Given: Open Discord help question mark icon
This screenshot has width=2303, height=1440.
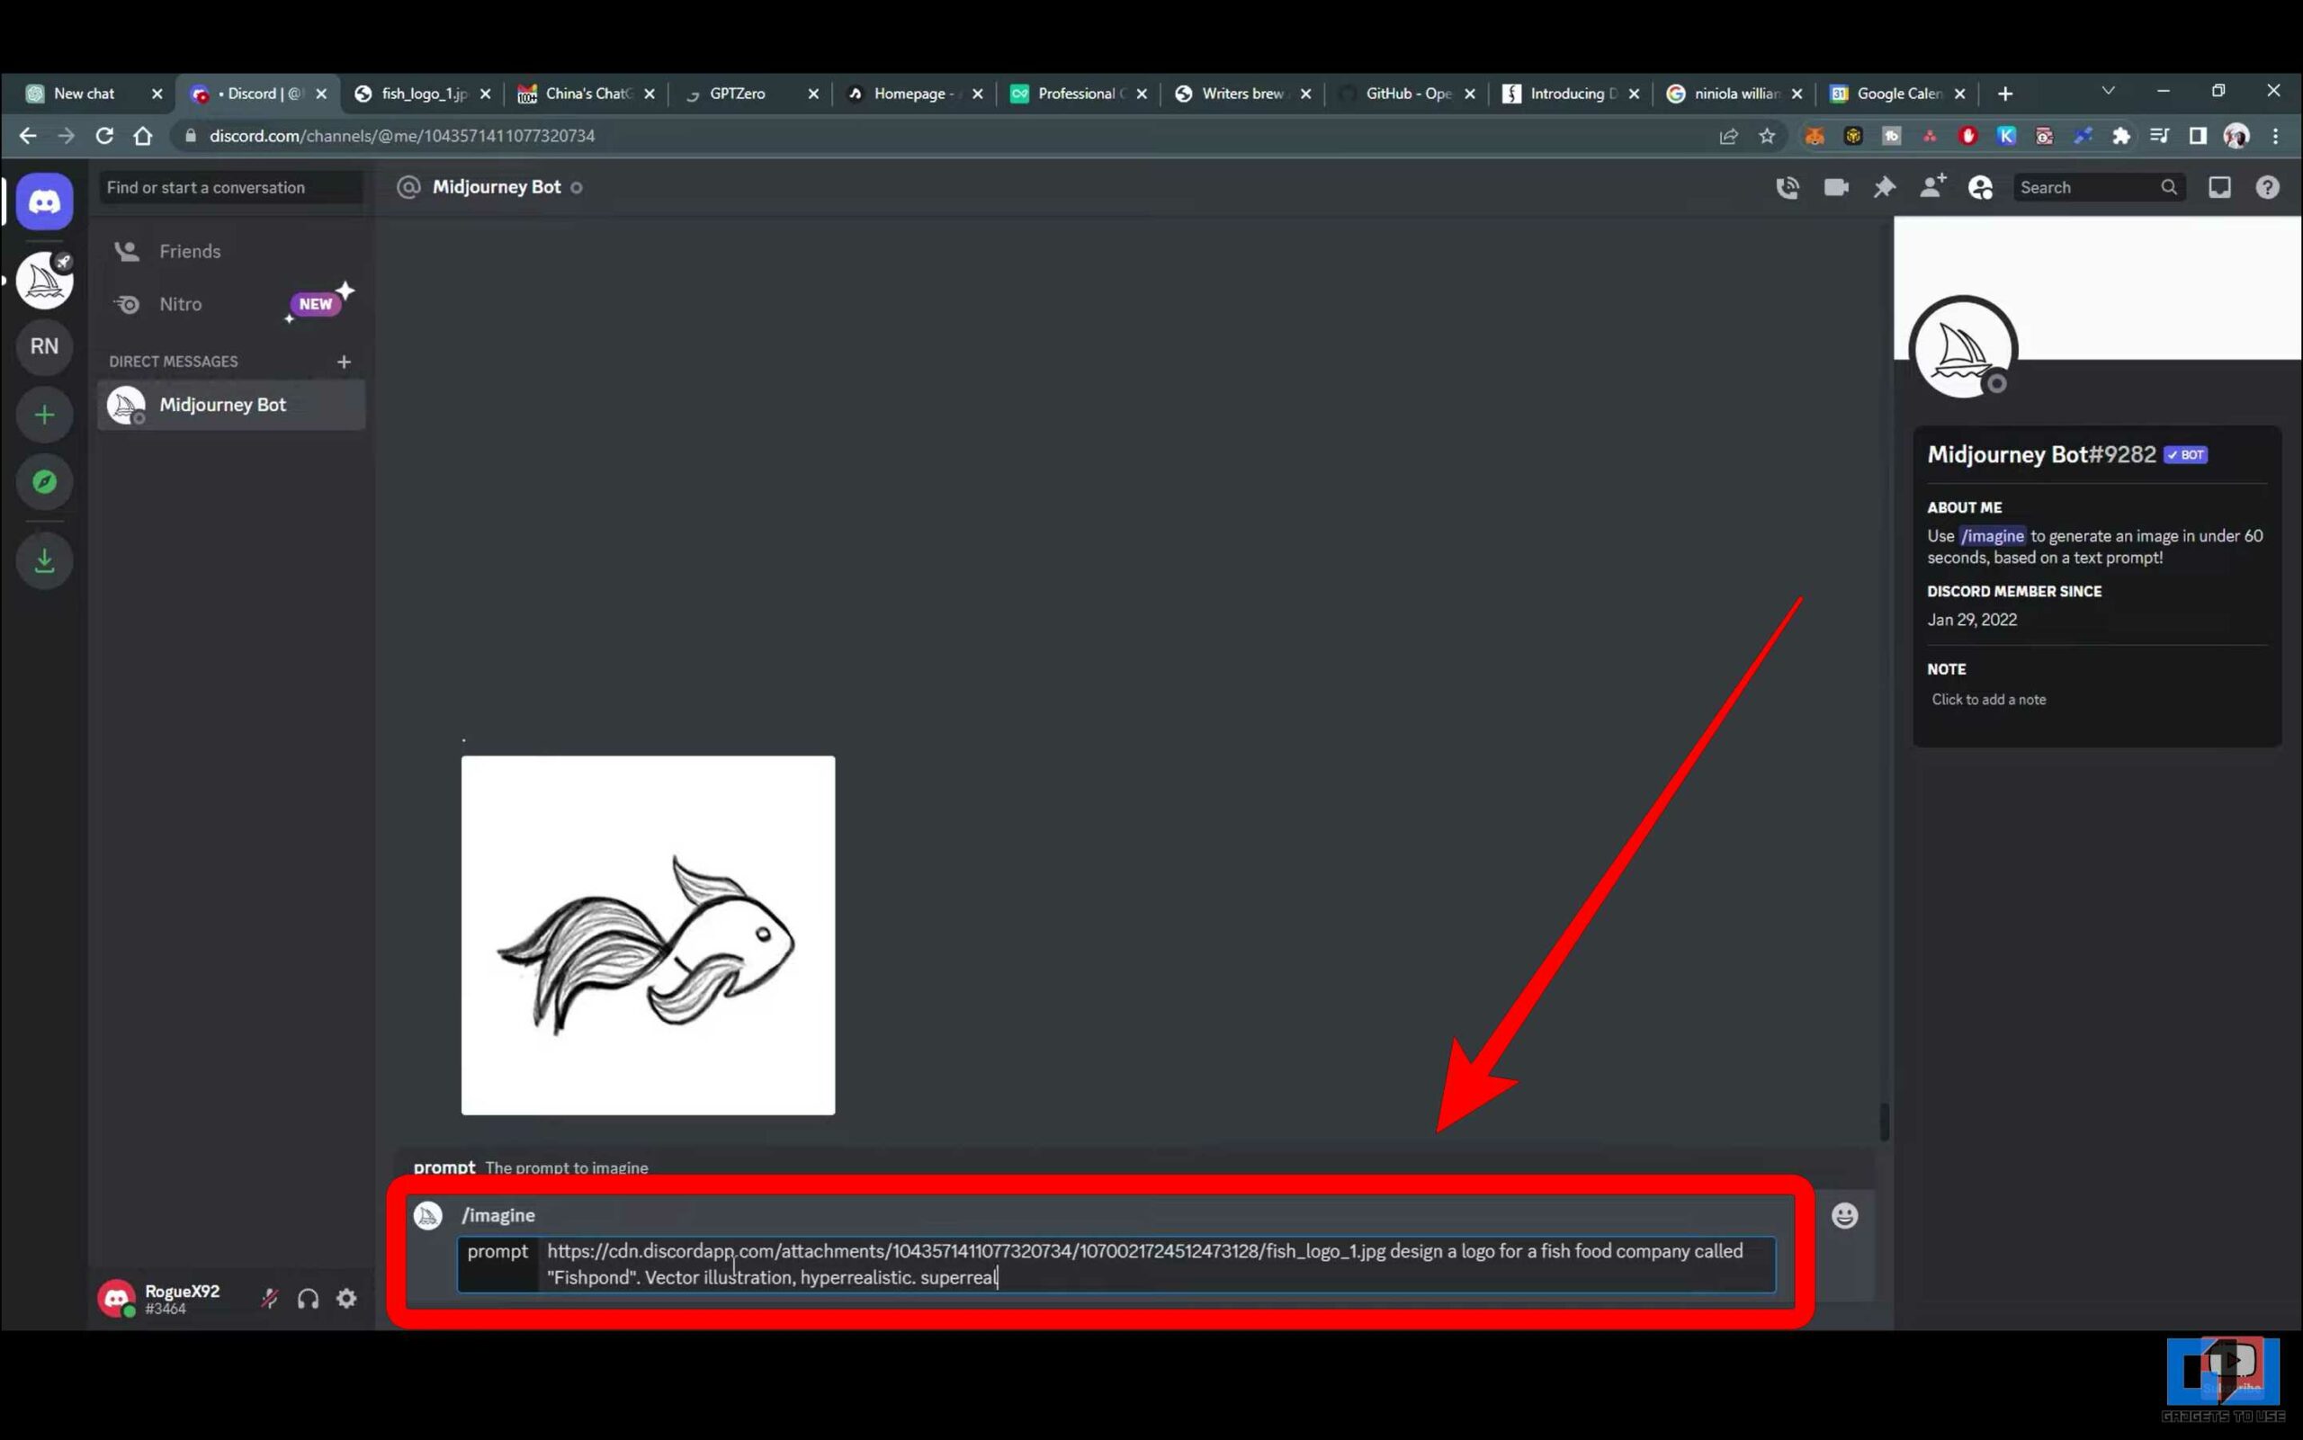Looking at the screenshot, I should tap(2268, 188).
